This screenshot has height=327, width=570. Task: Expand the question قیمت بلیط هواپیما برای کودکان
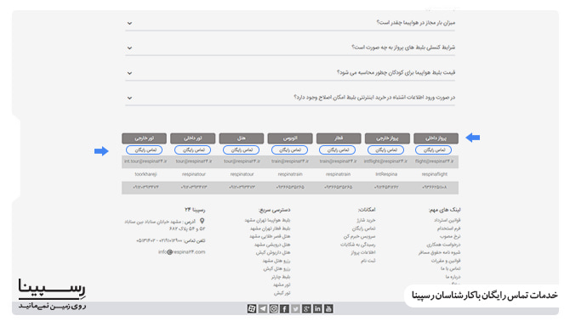[x=290, y=72]
